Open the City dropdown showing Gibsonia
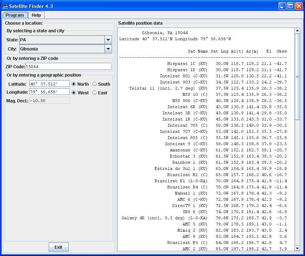The height and width of the screenshot is (256, 305). click(x=108, y=49)
